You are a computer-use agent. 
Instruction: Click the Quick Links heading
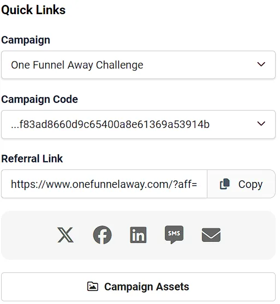coord(33,10)
